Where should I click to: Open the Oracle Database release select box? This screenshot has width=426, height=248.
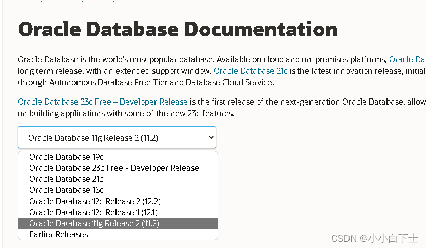coord(117,137)
